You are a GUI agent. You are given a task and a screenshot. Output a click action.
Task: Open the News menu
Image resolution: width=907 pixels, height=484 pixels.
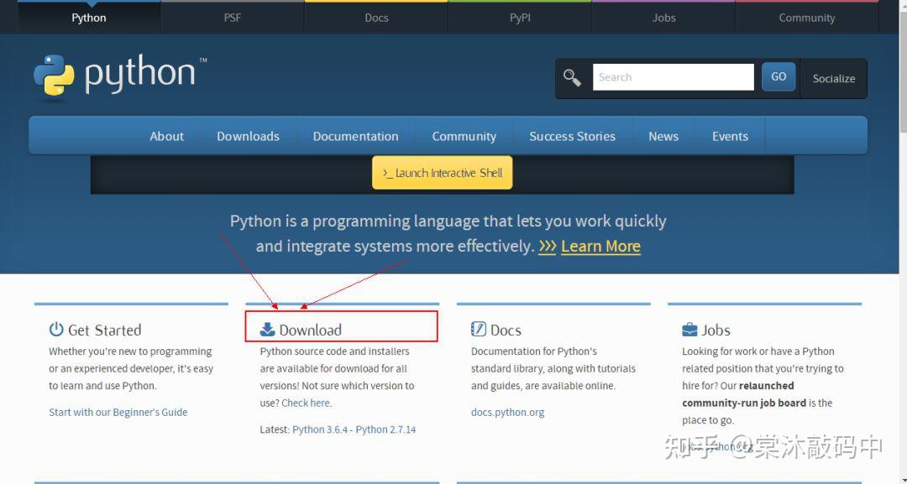tap(663, 136)
